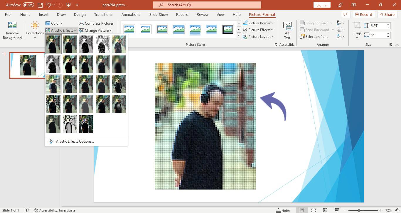Click the Undo button
Image resolution: width=401 pixels, height=213 pixels.
tap(49, 5)
